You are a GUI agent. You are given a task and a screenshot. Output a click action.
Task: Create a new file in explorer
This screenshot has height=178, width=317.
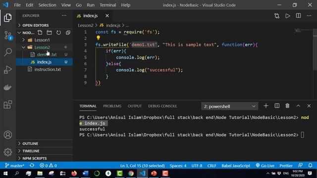pyautogui.click(x=40, y=33)
